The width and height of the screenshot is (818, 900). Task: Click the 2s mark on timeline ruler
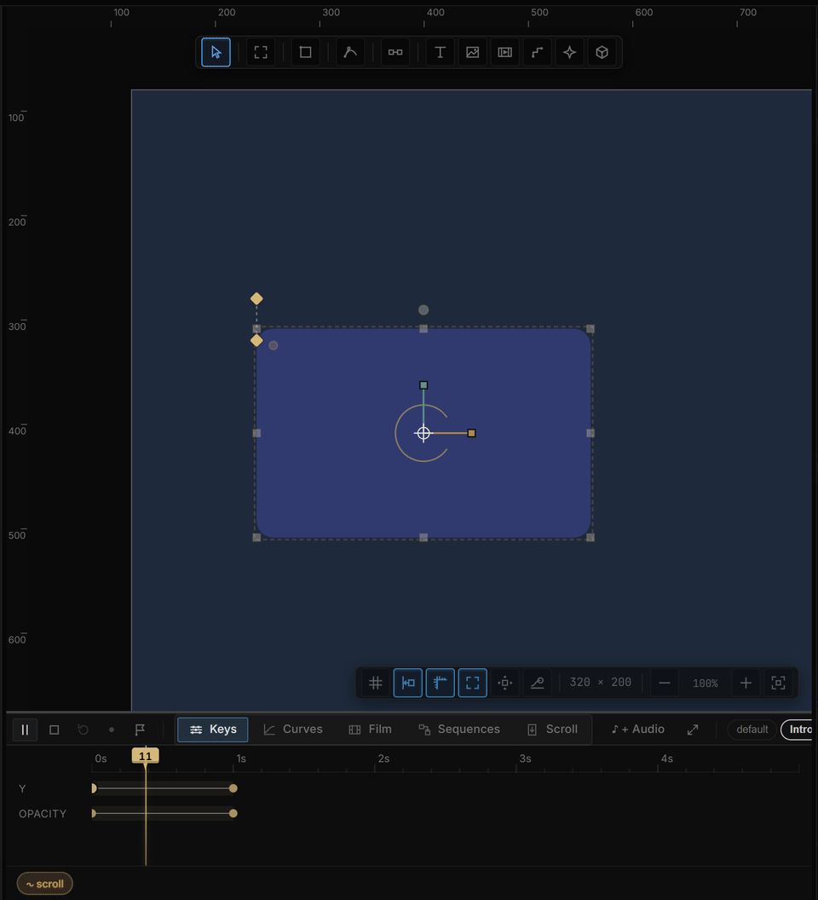pos(383,759)
